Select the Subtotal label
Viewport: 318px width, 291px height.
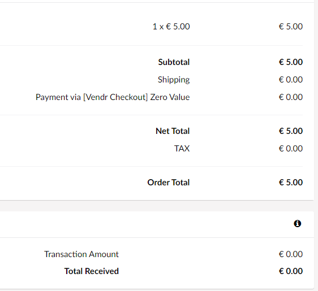[174, 62]
